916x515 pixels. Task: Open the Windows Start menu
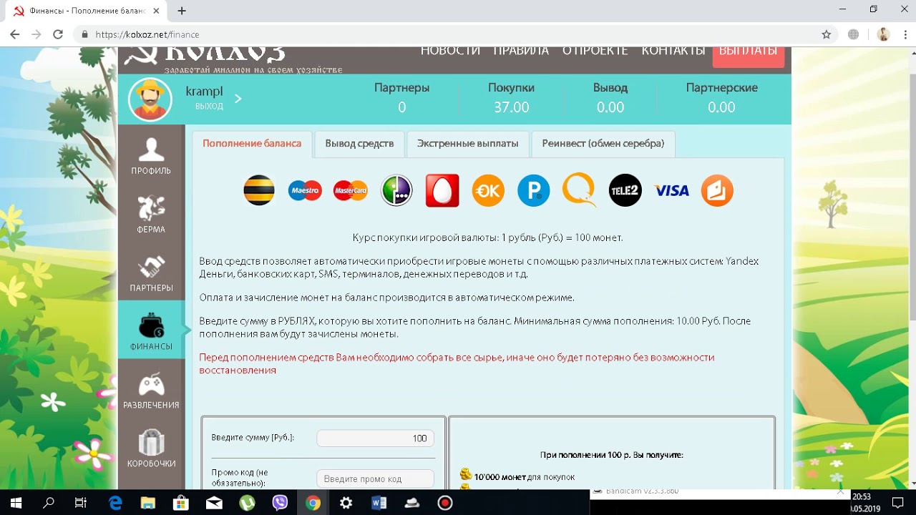coord(14,503)
